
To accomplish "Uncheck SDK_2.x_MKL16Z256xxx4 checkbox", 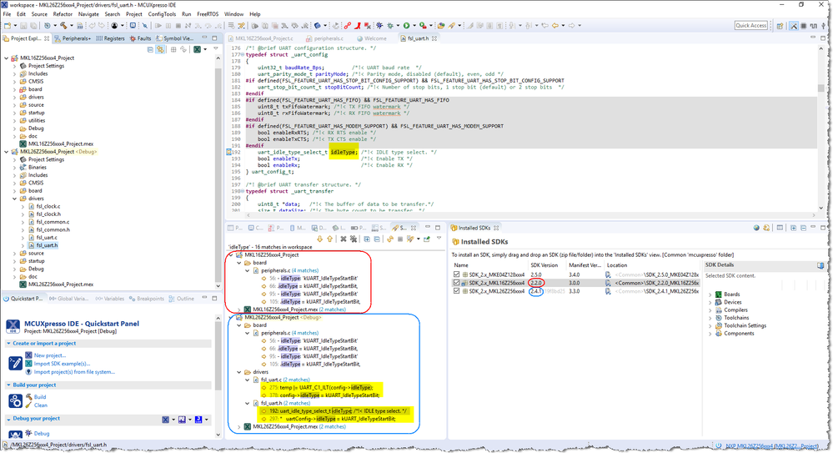I will coord(456,283).
